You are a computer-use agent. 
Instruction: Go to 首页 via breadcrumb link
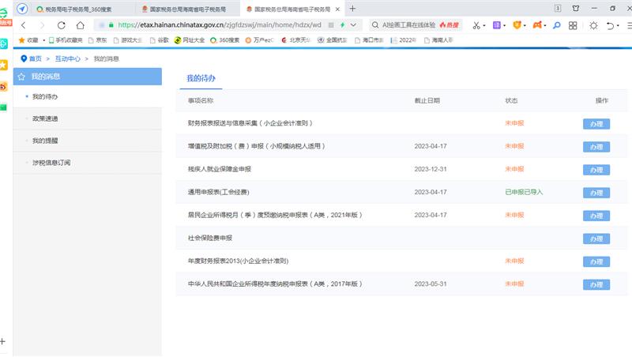[36, 58]
